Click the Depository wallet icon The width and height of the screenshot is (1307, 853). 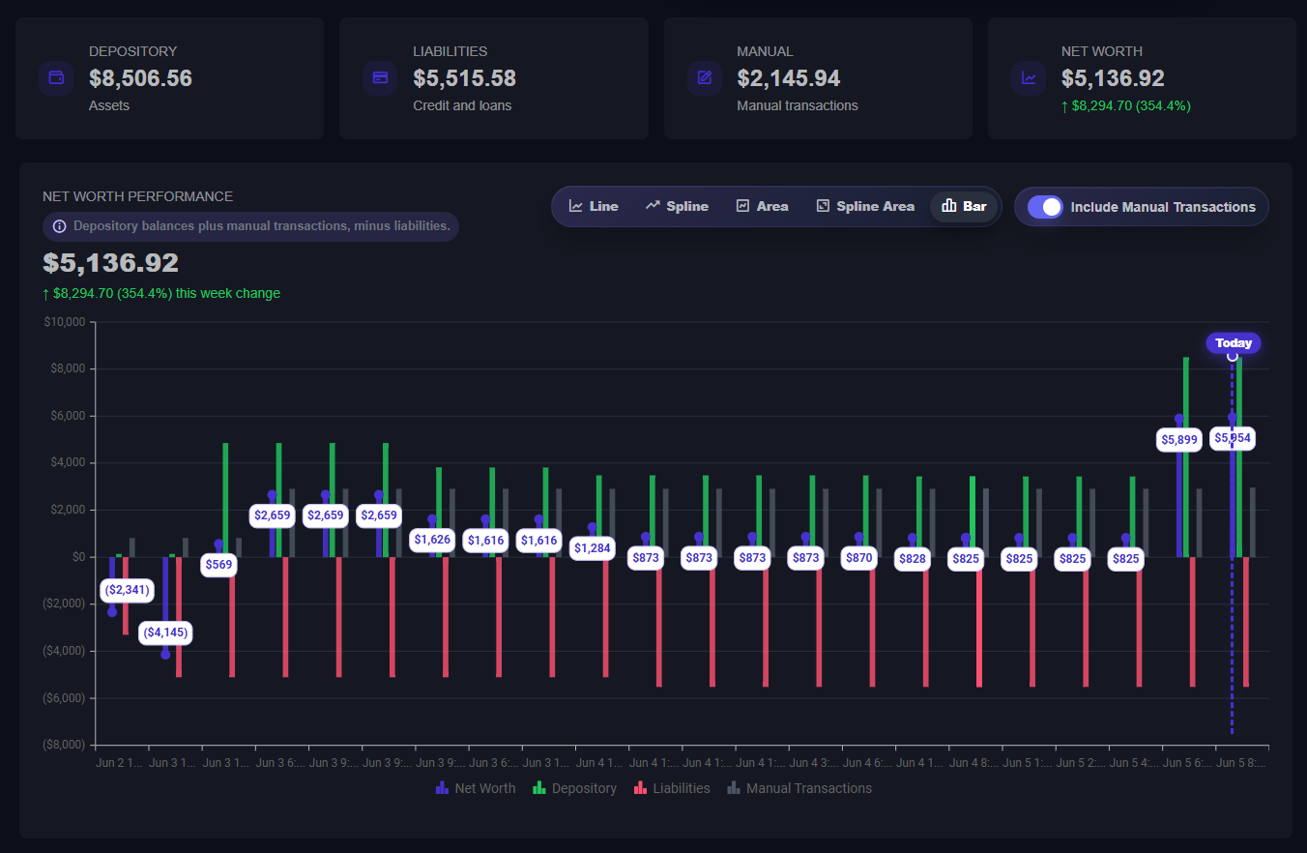coord(56,78)
